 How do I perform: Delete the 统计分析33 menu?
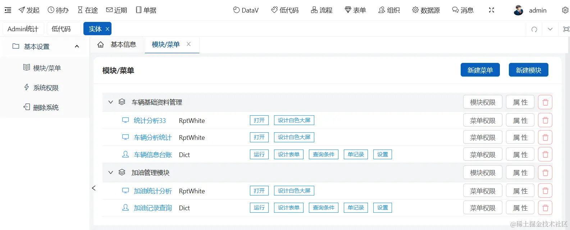tap(545, 120)
